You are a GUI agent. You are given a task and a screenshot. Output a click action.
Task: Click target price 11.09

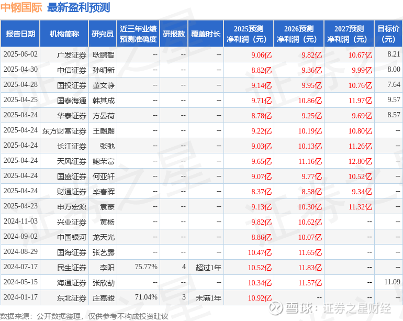click(x=392, y=282)
